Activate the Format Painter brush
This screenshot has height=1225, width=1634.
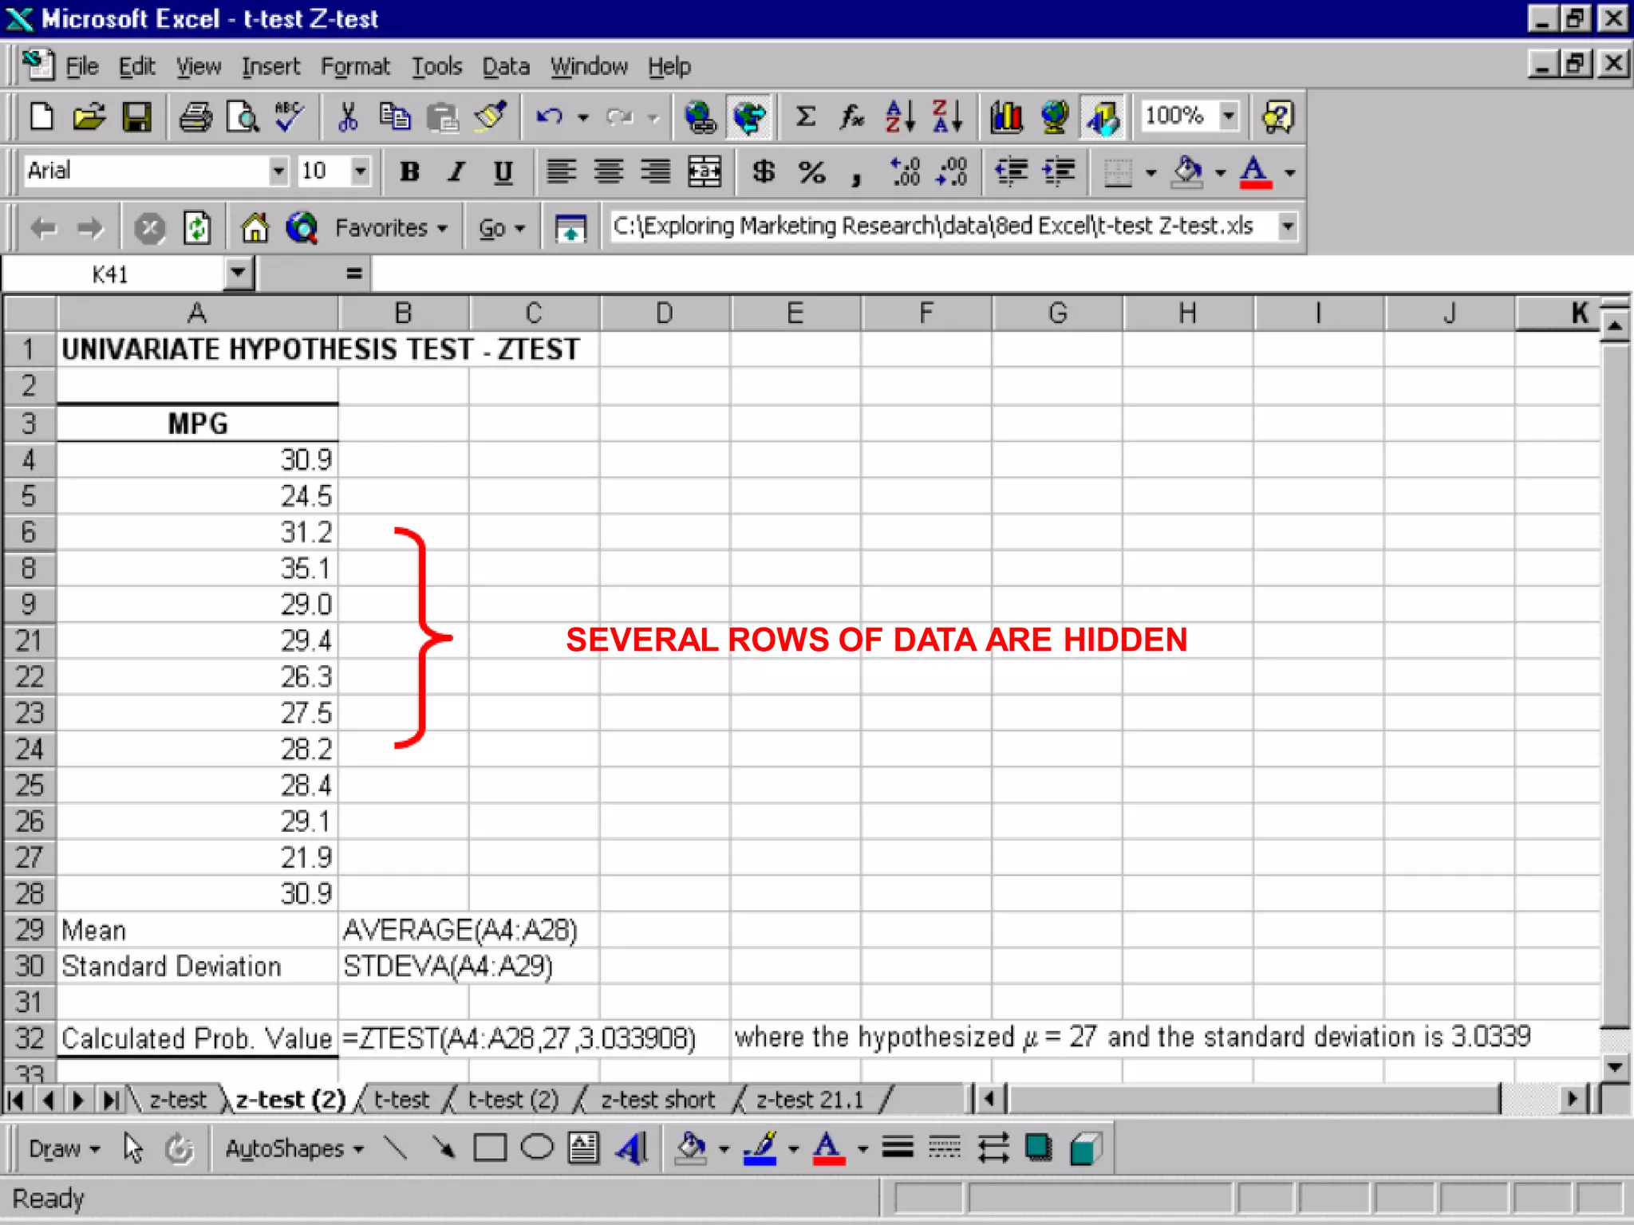[x=490, y=117]
